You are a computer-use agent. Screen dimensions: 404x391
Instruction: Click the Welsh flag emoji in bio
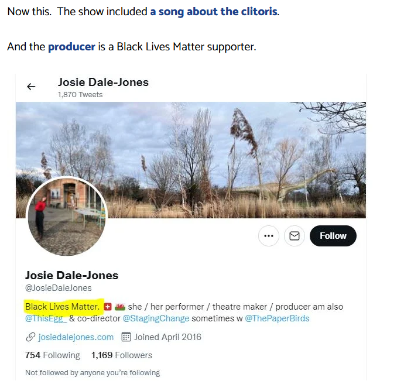coord(120,307)
